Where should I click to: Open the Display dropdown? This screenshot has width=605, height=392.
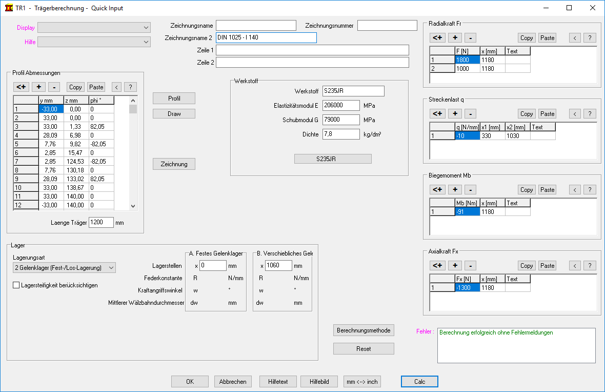(94, 28)
